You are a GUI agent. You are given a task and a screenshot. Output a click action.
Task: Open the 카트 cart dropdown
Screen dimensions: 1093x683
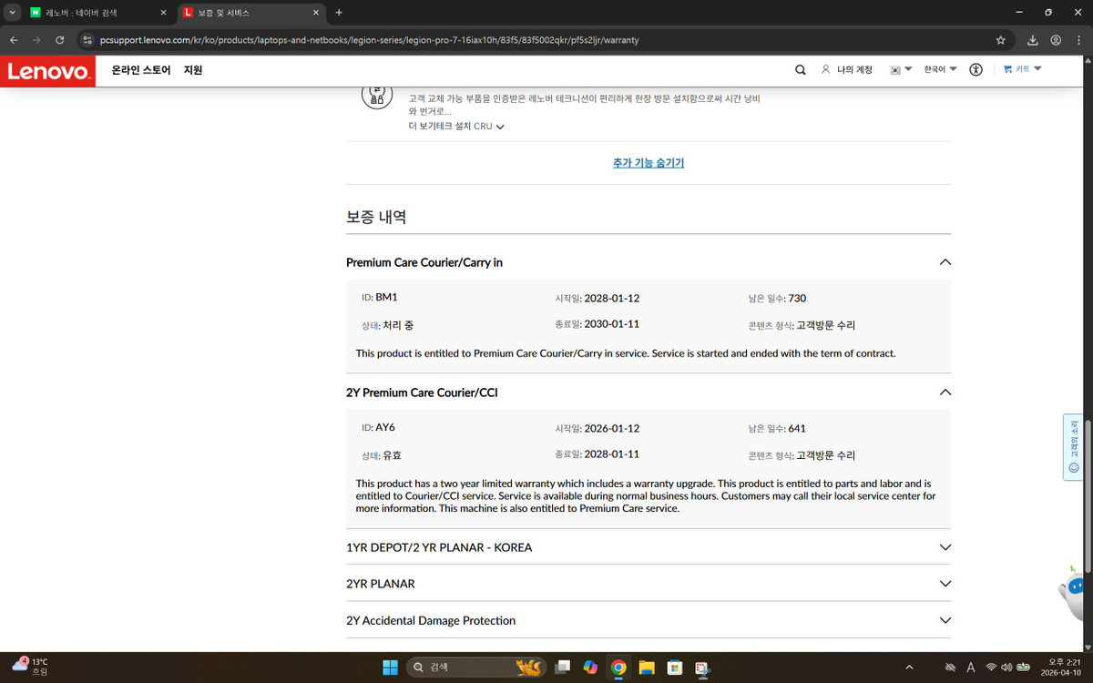1022,69
